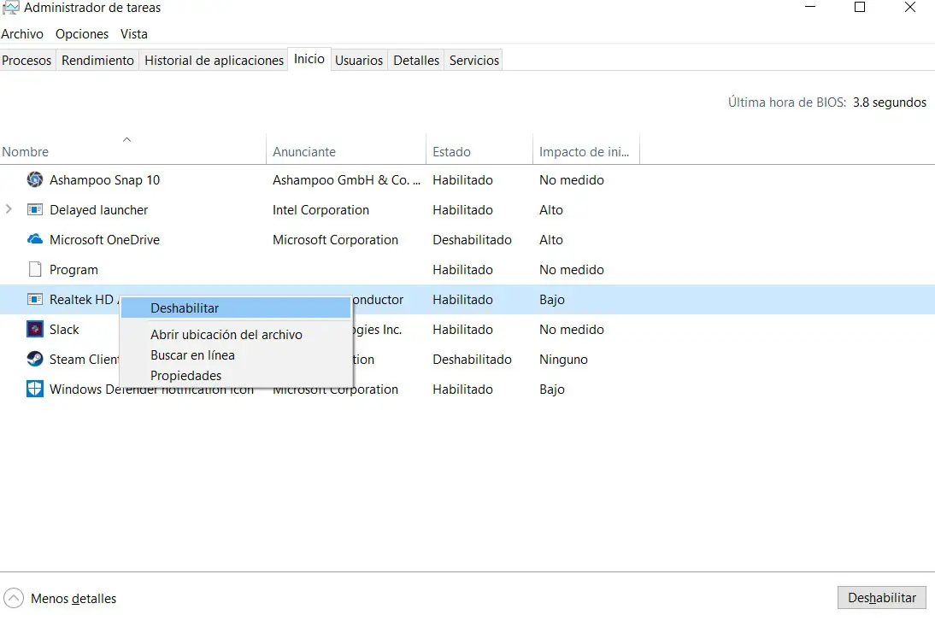Viewport: 935px width, 621px height.
Task: Open the Opciones menu
Action: pyautogui.click(x=82, y=34)
